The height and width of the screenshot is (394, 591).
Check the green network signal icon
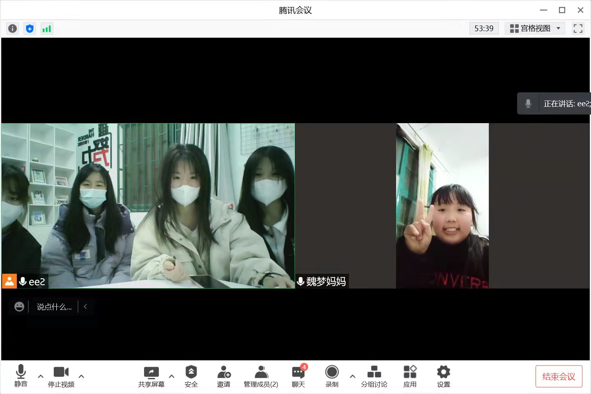click(x=47, y=28)
